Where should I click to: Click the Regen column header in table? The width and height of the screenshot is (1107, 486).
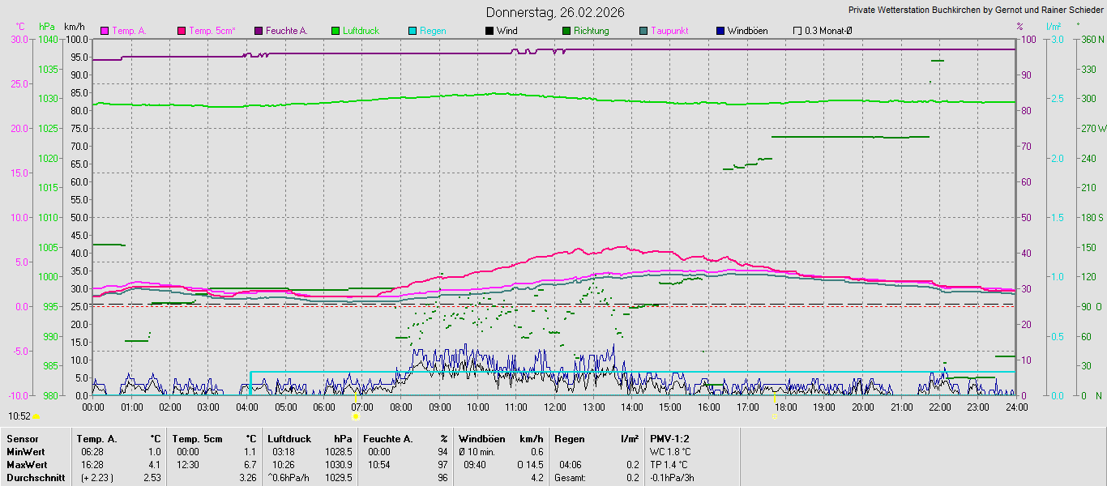pyautogui.click(x=570, y=439)
